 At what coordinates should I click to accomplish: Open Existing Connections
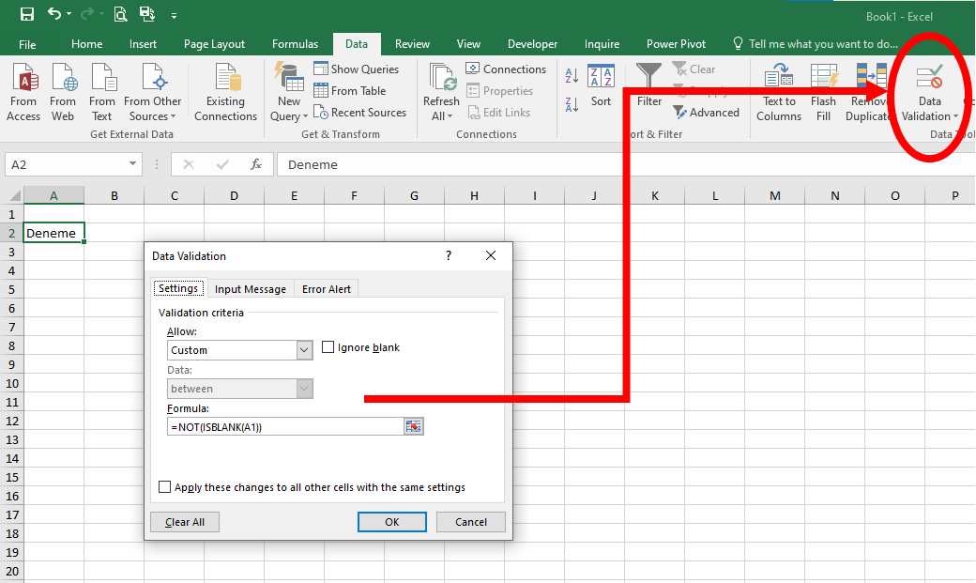point(225,79)
